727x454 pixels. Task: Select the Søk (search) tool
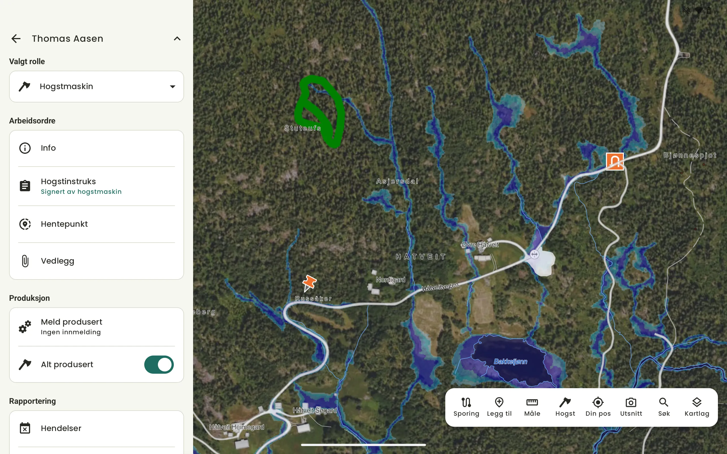(664, 406)
